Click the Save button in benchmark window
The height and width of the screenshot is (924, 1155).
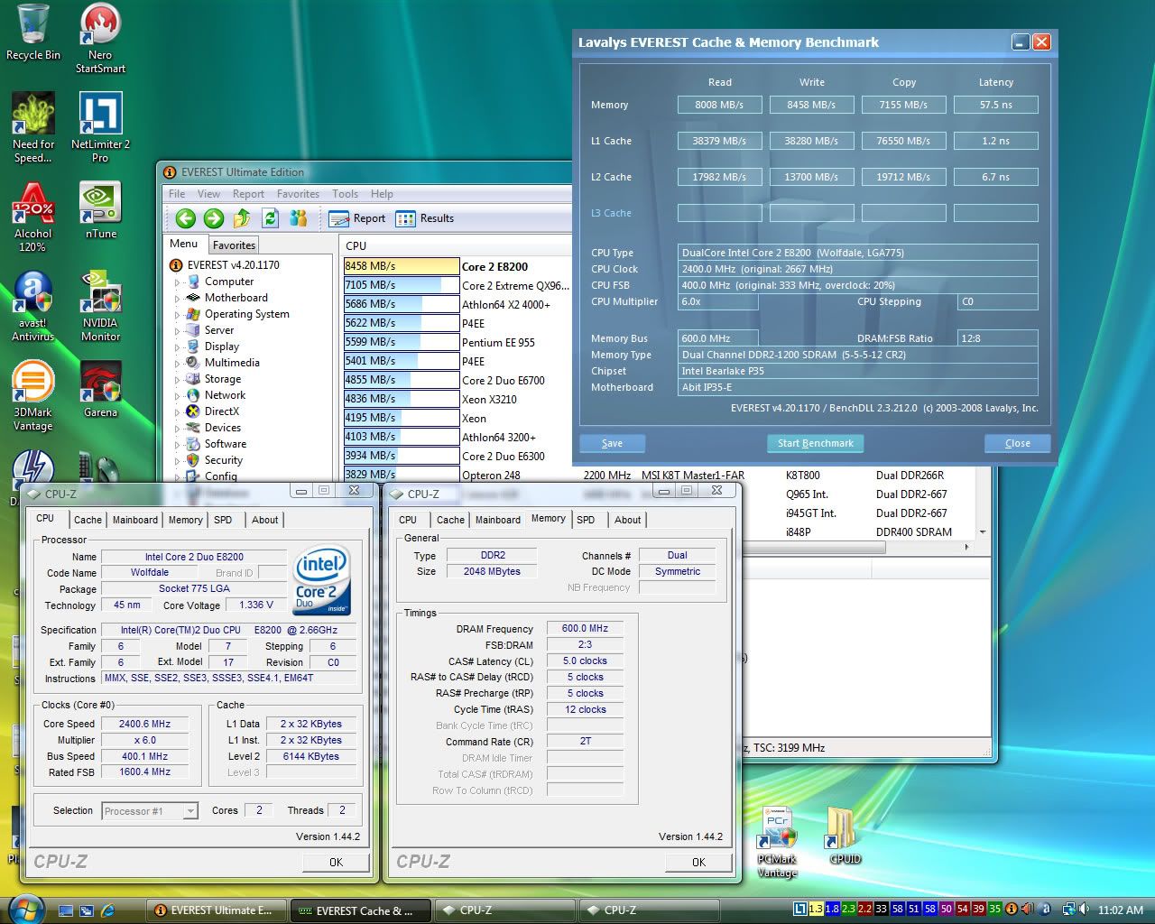[x=612, y=443]
